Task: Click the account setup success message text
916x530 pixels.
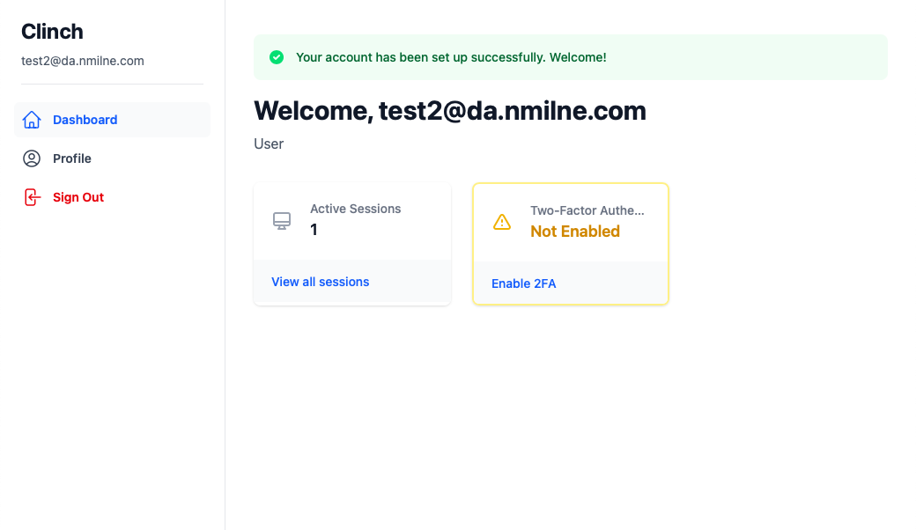Action: (x=451, y=57)
